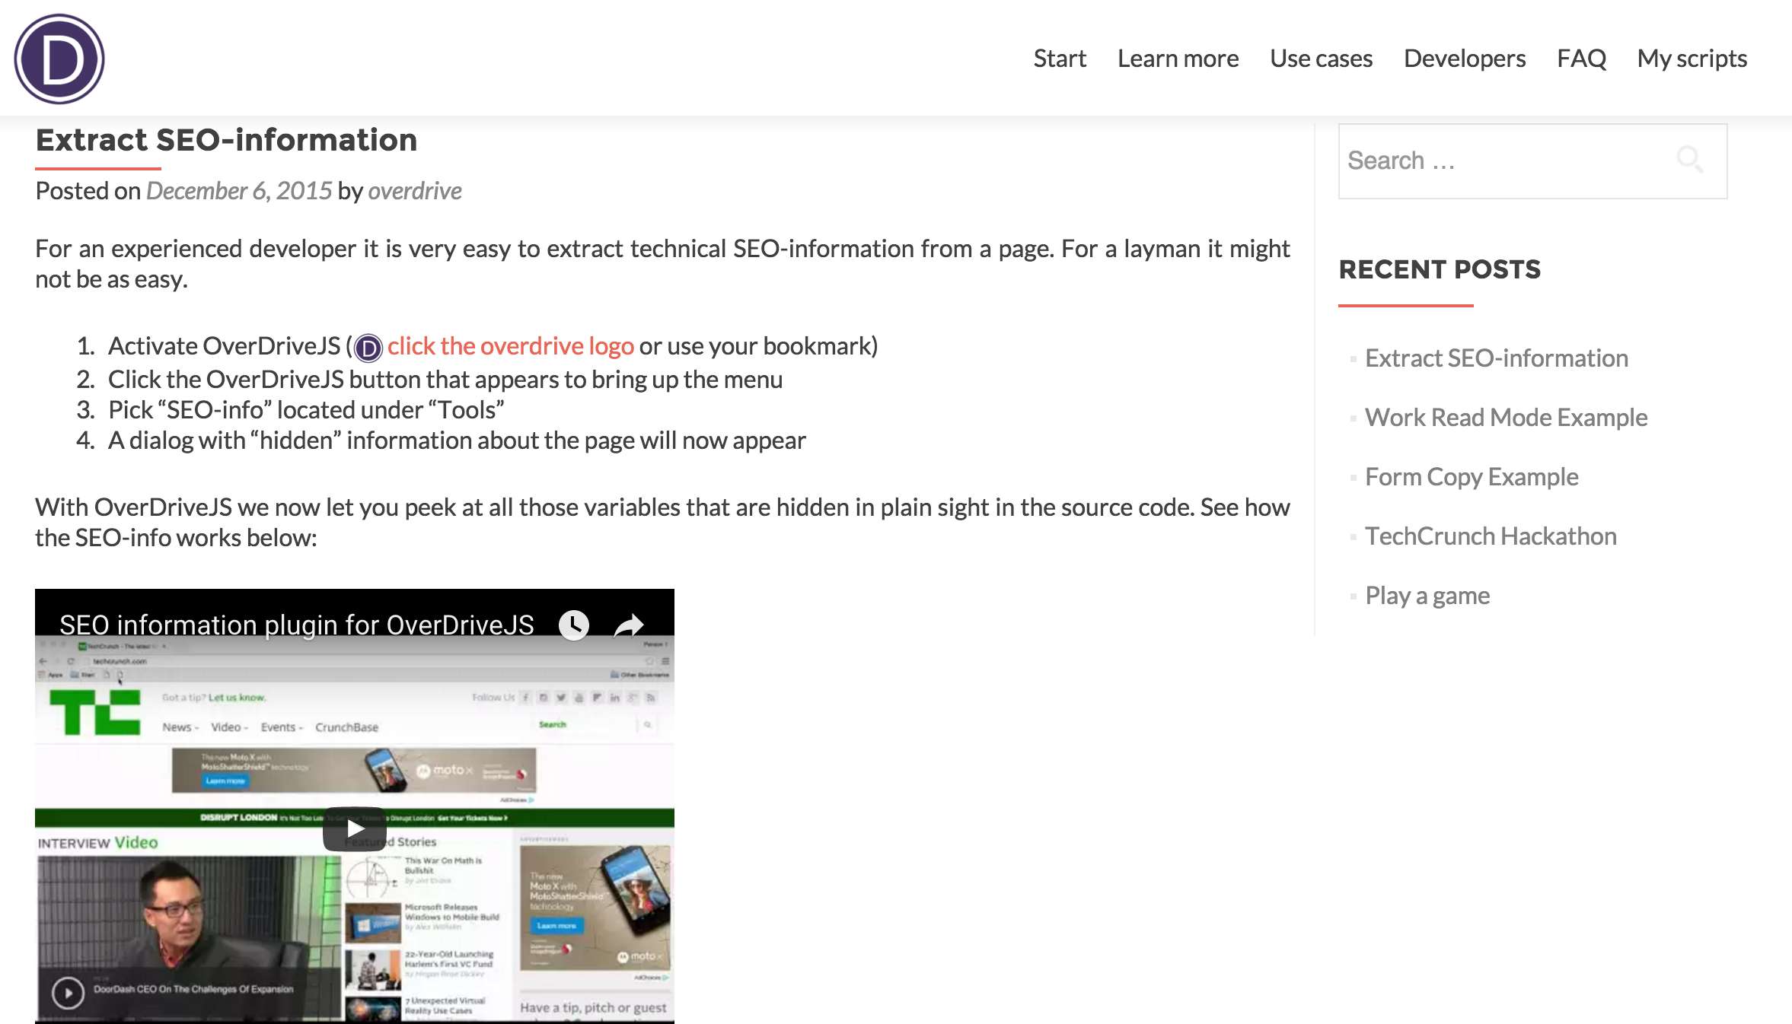
Task: Click the video share arrow icon
Action: pyautogui.click(x=629, y=625)
